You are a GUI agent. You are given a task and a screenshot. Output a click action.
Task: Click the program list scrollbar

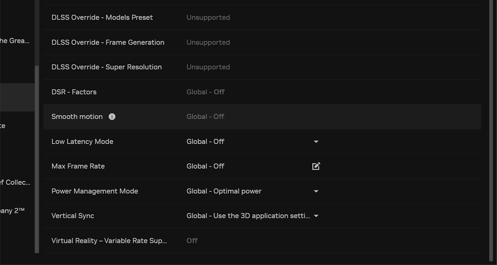(37, 157)
